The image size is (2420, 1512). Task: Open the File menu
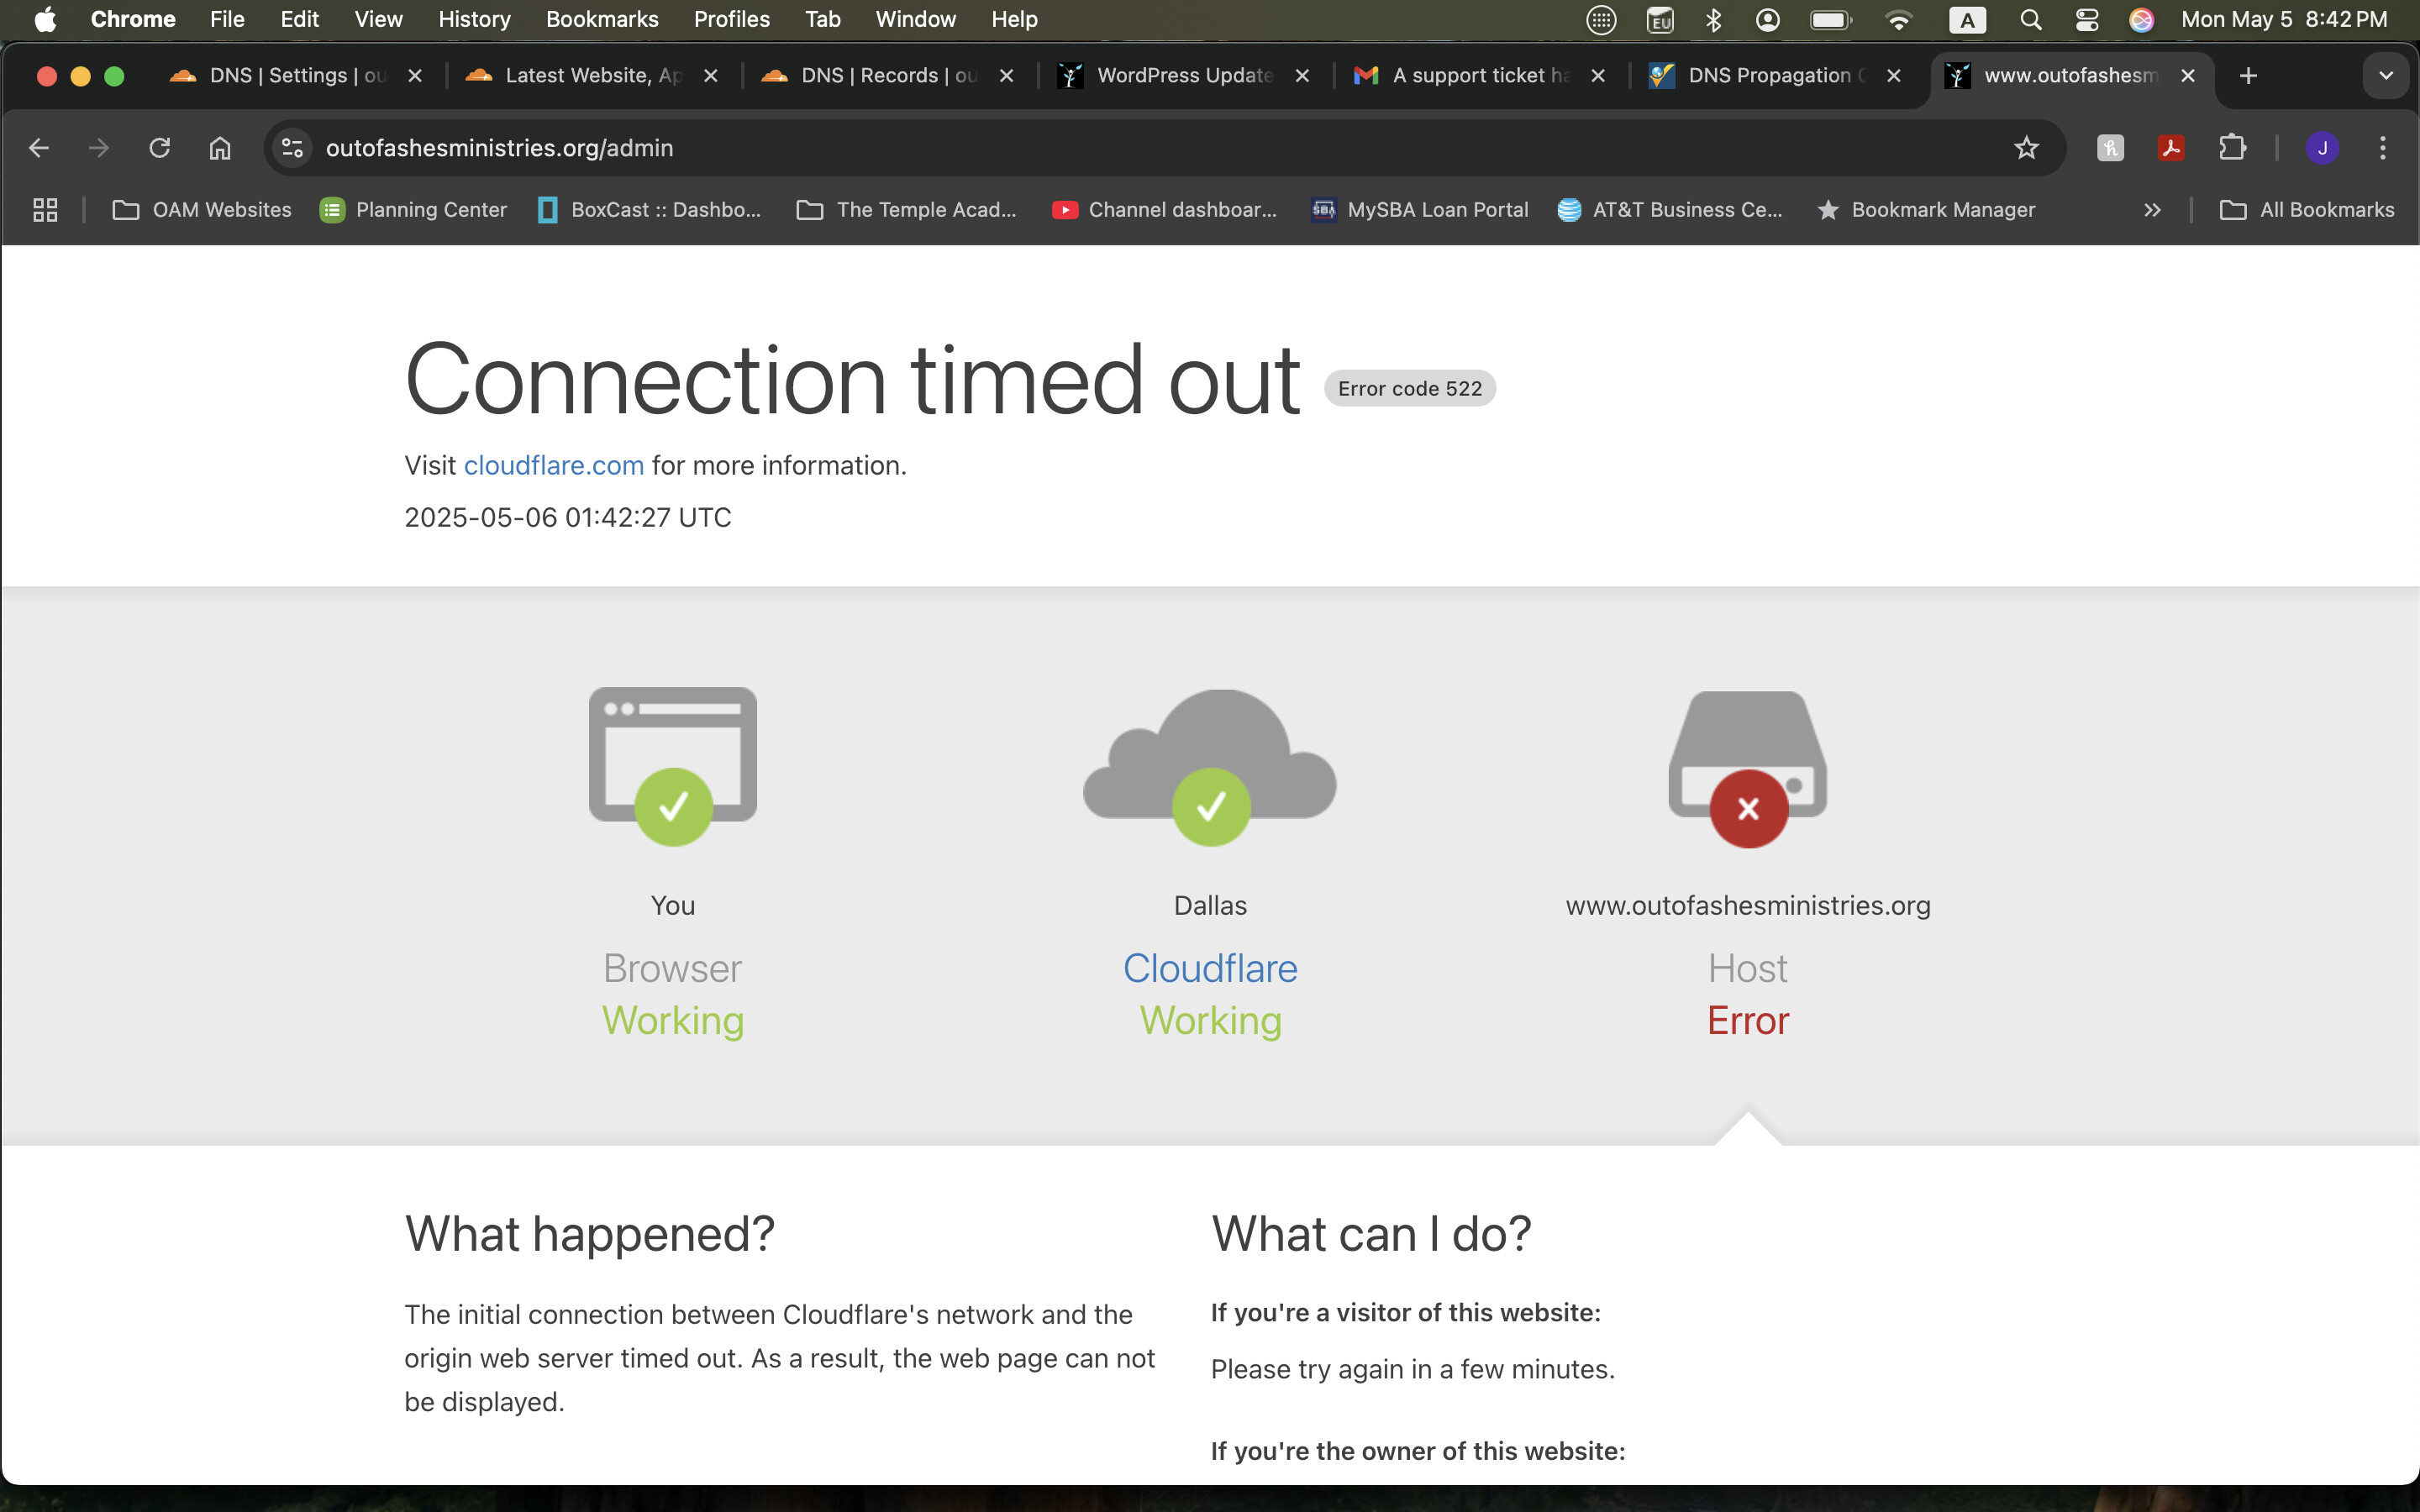tap(227, 19)
